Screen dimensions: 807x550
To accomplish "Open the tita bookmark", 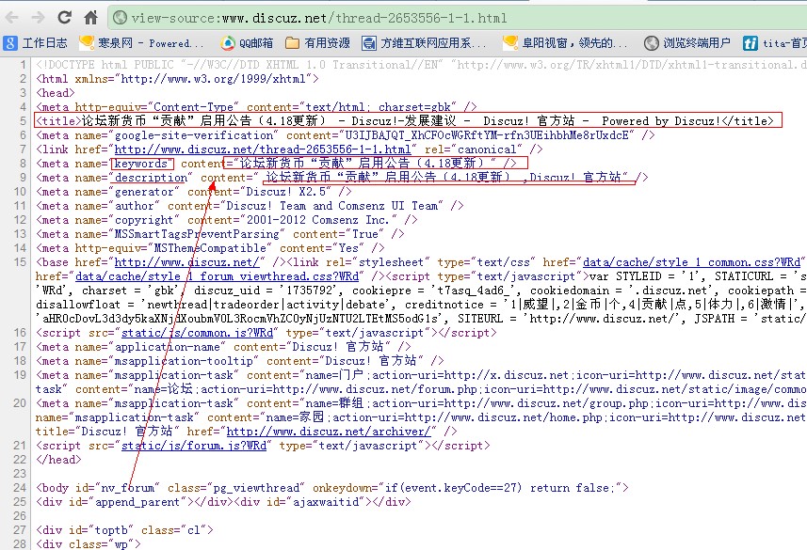I will pyautogui.click(x=775, y=43).
